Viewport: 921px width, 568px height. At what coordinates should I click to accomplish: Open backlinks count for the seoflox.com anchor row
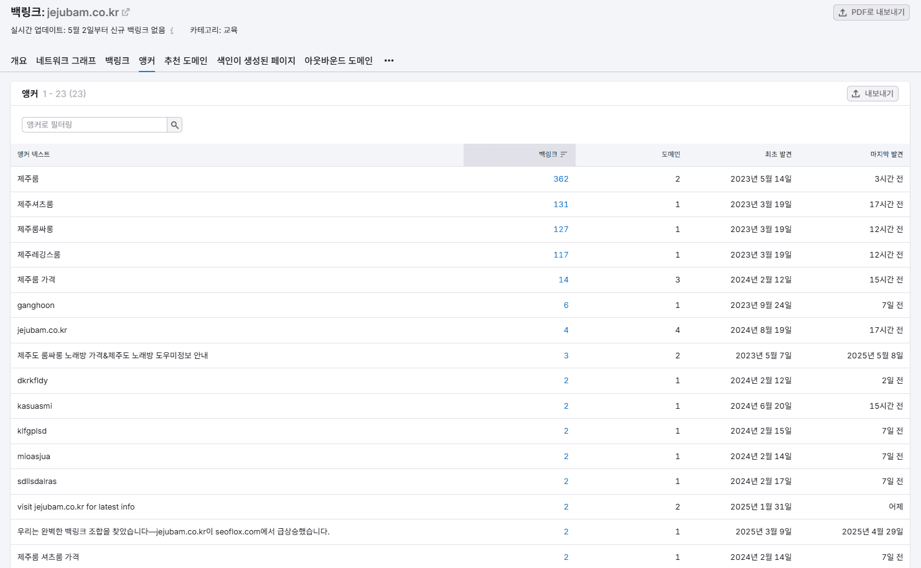tap(566, 532)
